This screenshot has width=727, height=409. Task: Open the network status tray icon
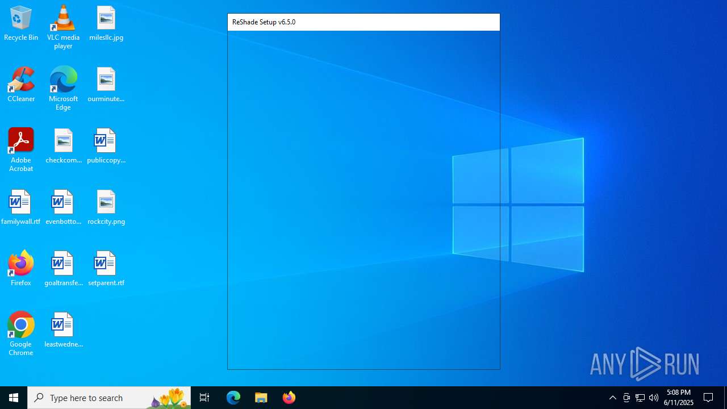[640, 398]
